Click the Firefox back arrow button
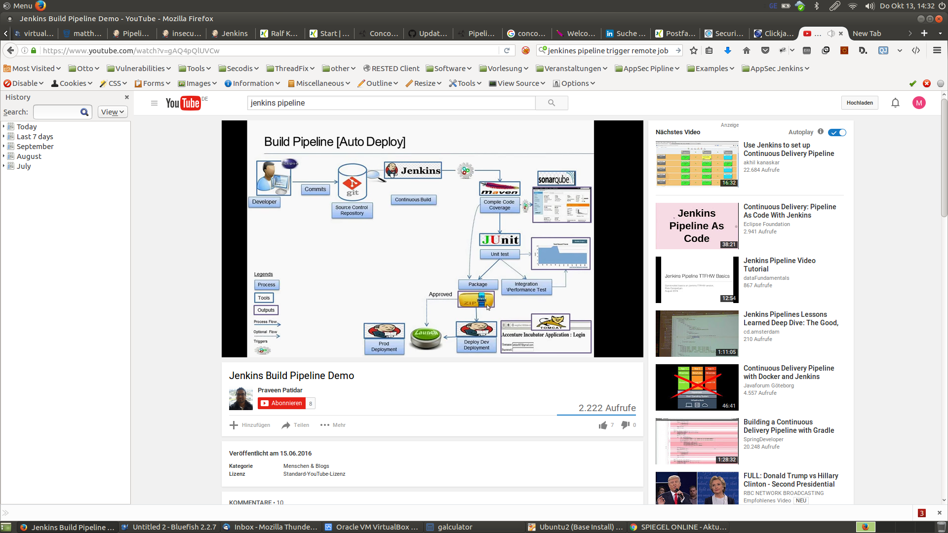The width and height of the screenshot is (948, 533). click(x=10, y=50)
